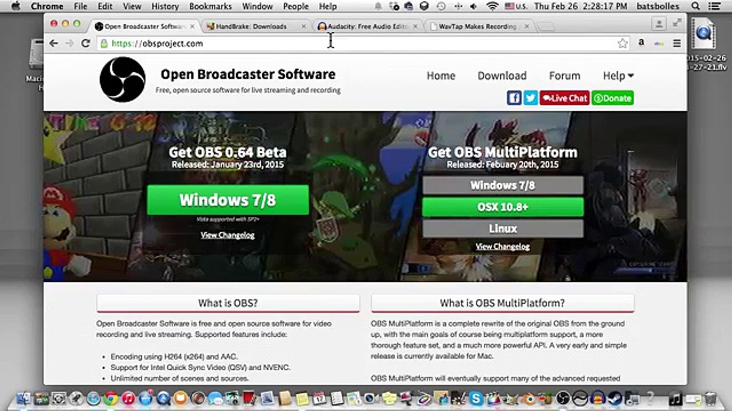Open Google Chrome from the Dock
Image resolution: width=732 pixels, height=411 pixels.
click(x=111, y=398)
